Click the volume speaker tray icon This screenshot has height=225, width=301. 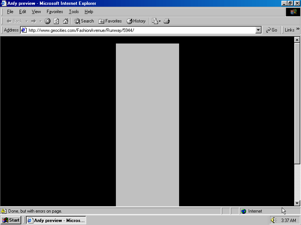coord(273,220)
